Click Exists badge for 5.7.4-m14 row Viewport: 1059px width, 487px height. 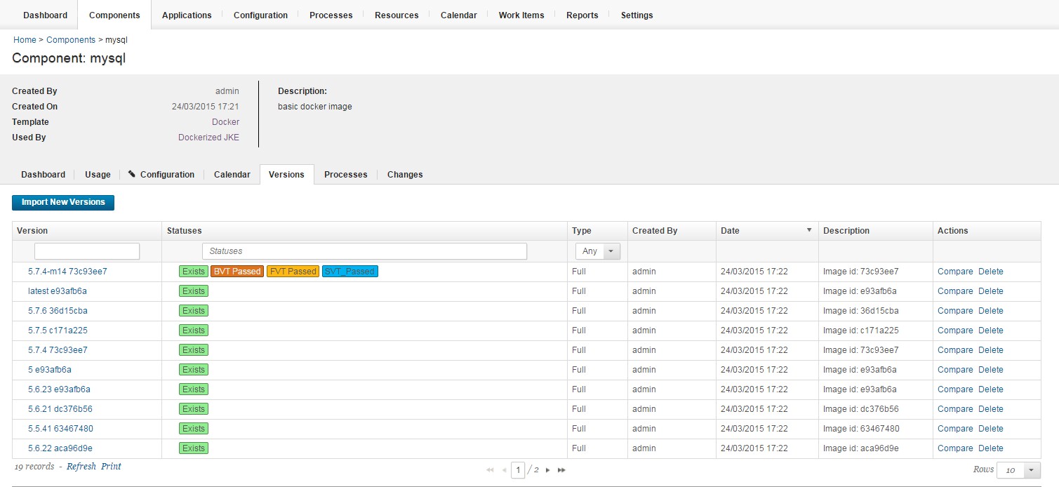point(194,272)
